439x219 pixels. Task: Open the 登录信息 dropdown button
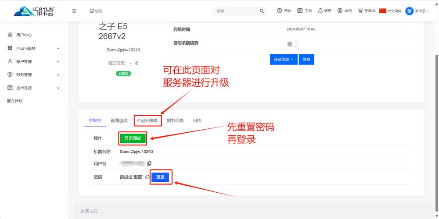(284, 60)
